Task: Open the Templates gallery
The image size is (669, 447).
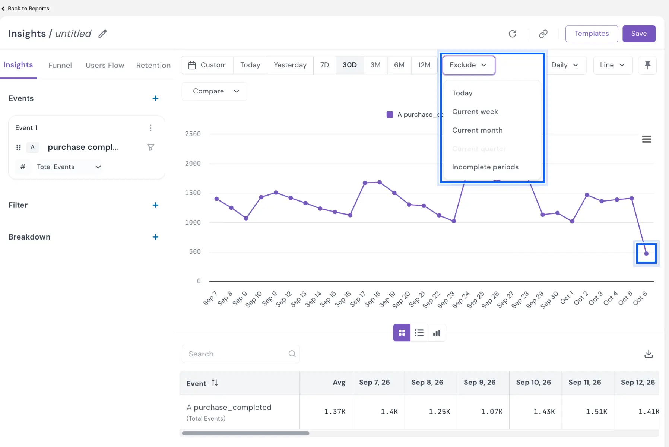Action: tap(592, 34)
